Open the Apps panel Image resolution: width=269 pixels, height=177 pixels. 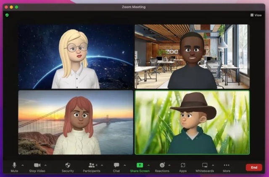pyautogui.click(x=183, y=167)
